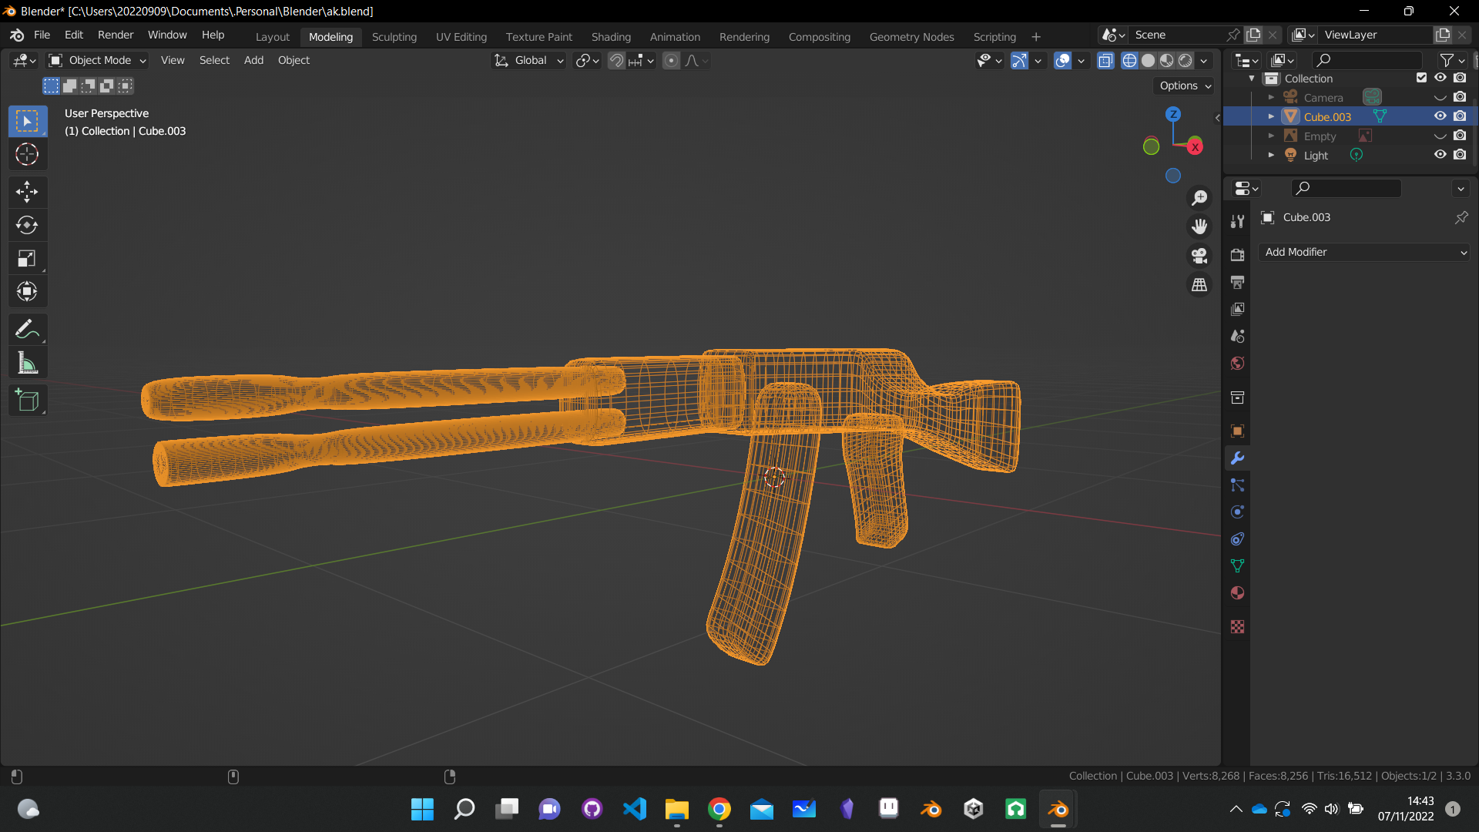Select the Scale tool
Screen dimensions: 1479x832
[27, 258]
